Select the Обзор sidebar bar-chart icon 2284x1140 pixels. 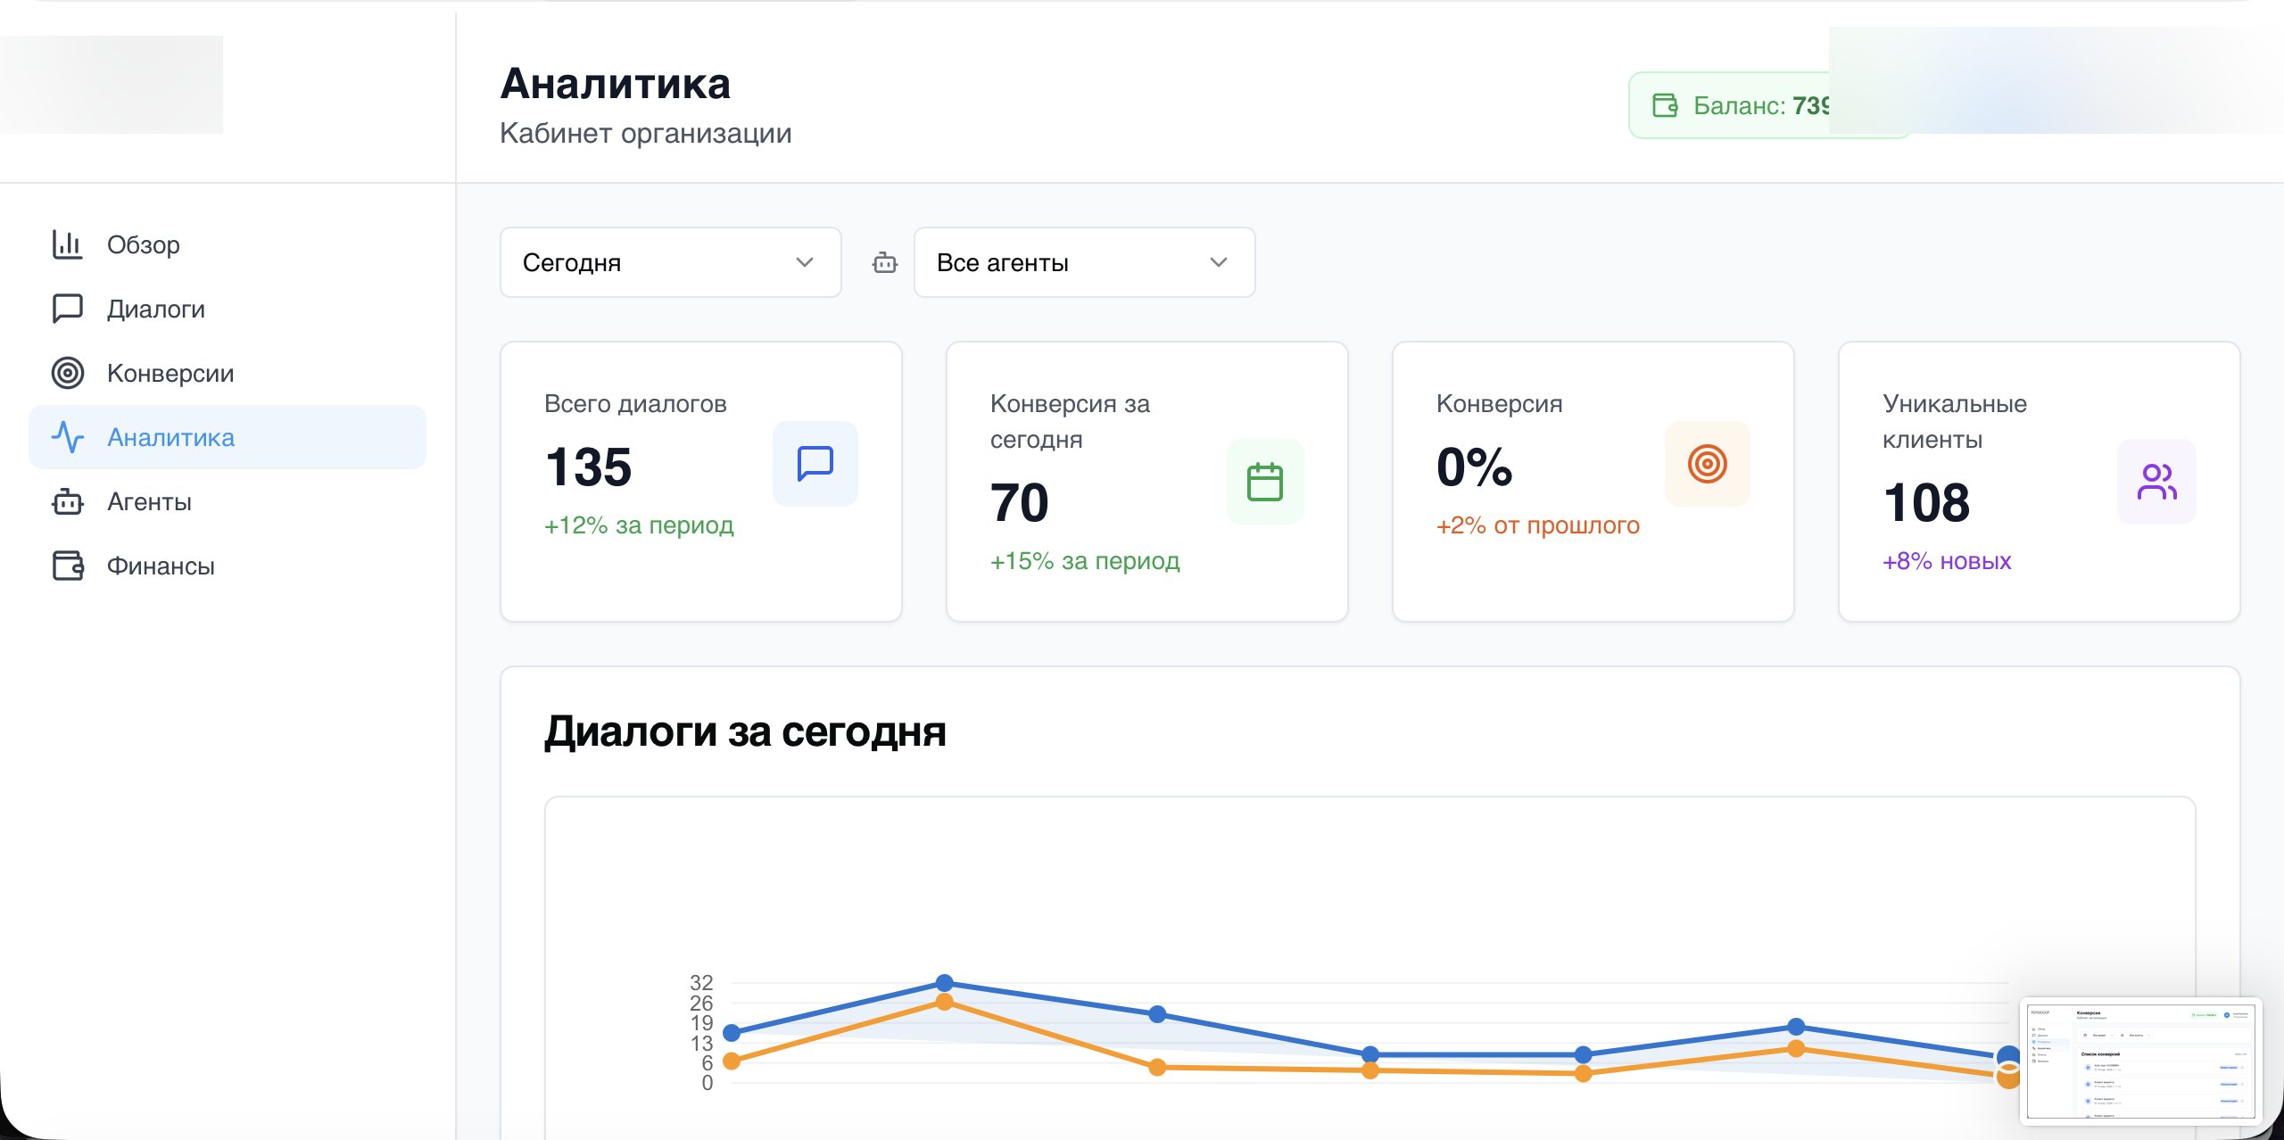(x=68, y=244)
